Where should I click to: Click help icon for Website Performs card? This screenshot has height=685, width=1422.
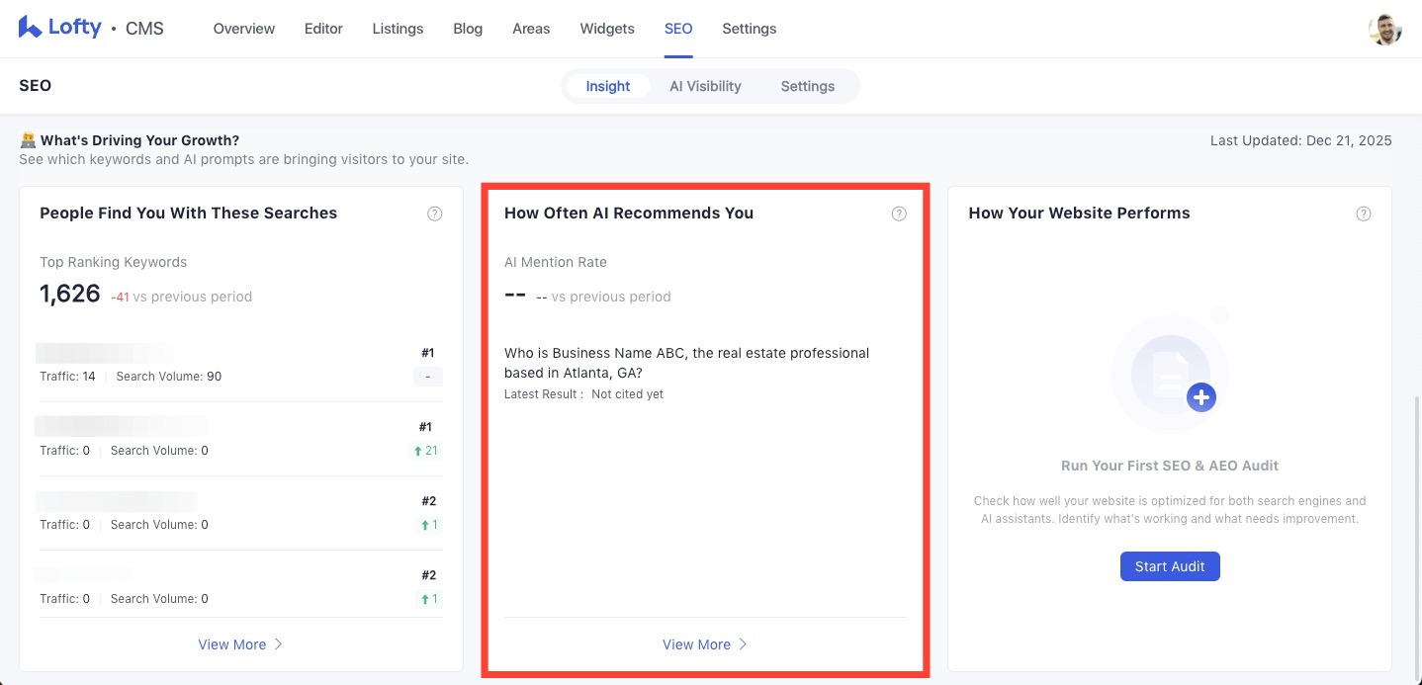(x=1364, y=214)
